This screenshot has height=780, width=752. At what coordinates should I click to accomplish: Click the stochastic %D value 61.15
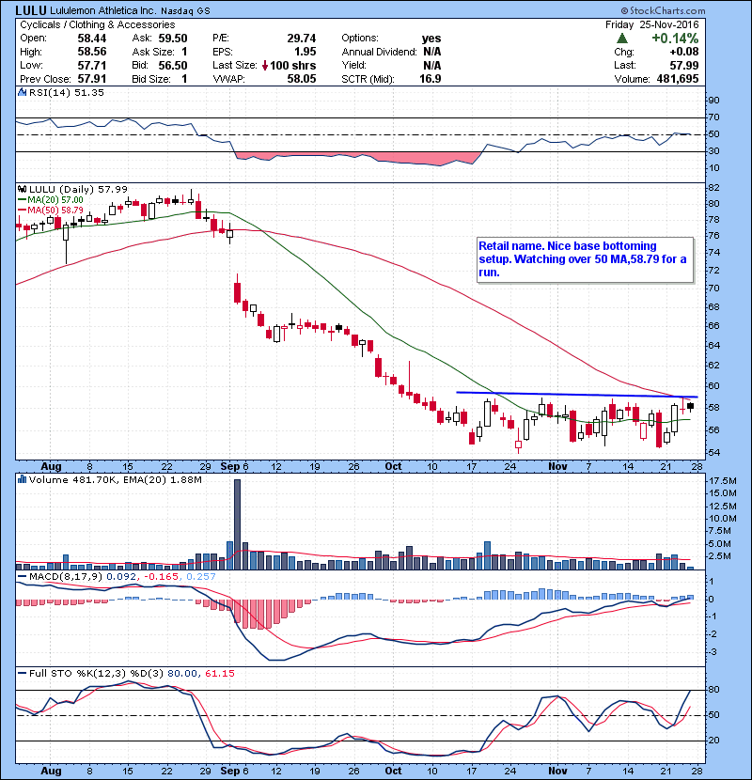219,673
